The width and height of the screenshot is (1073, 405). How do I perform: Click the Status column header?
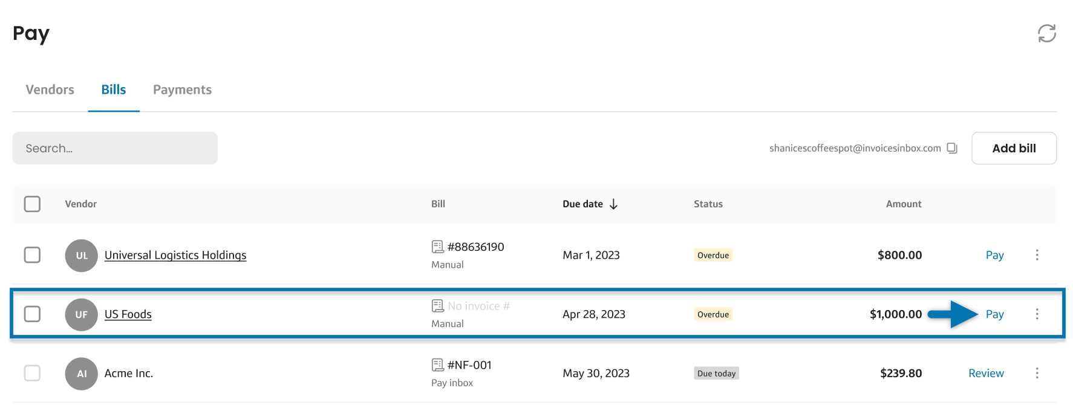point(708,204)
